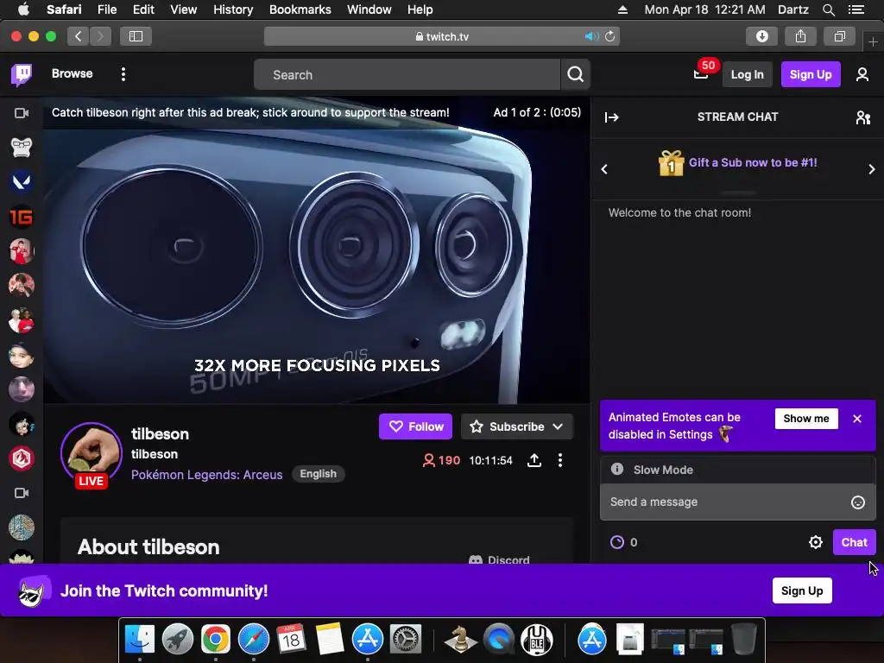The height and width of the screenshot is (663, 884).
Task: Go back in Safari history
Action: 79,36
